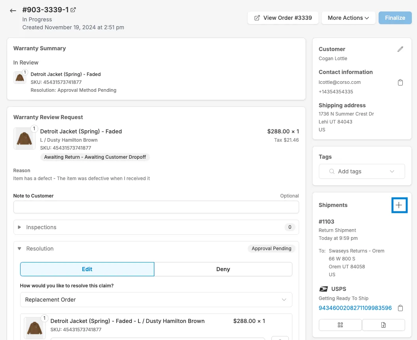Download the shipment label document
The height and width of the screenshot is (340, 417).
tap(383, 325)
